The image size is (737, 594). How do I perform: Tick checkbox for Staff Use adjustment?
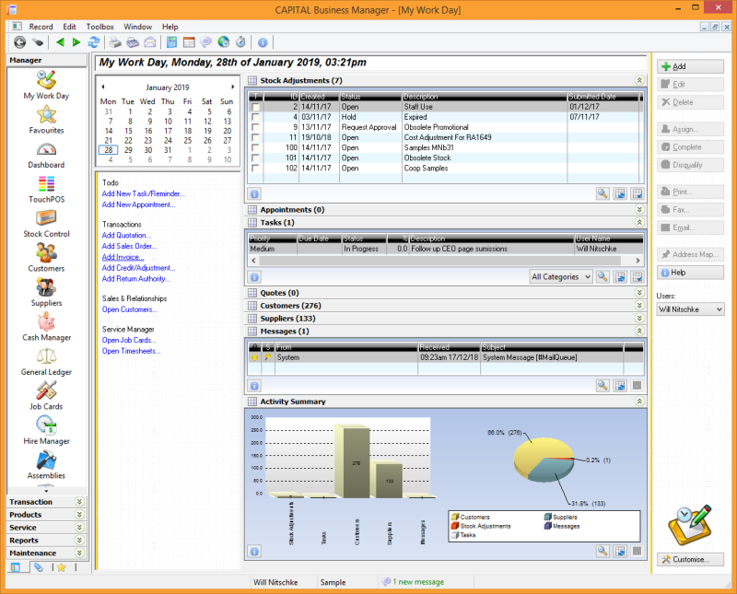(255, 107)
